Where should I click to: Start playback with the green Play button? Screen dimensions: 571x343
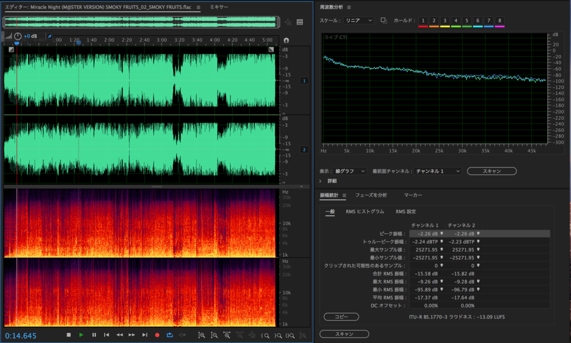pos(81,335)
